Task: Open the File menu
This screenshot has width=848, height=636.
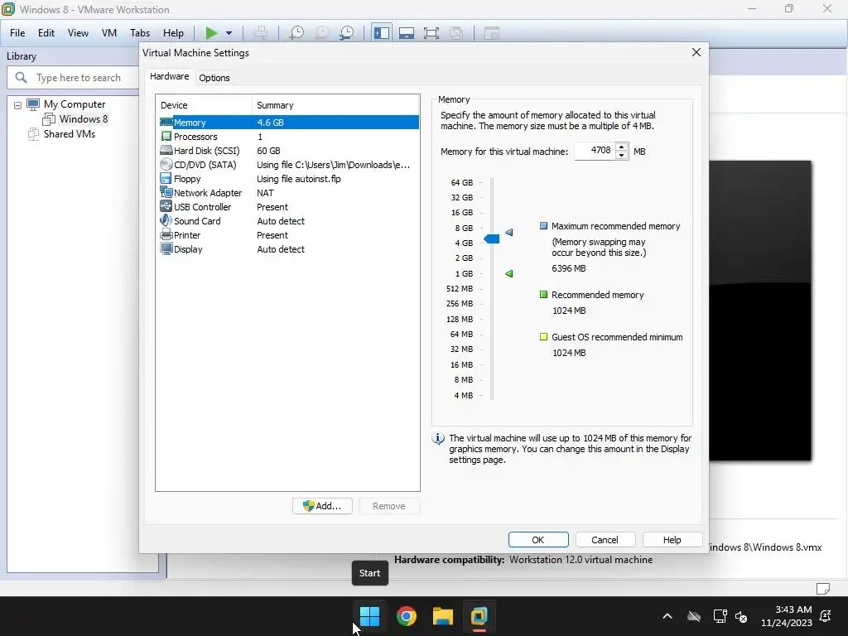Action: click(x=17, y=33)
